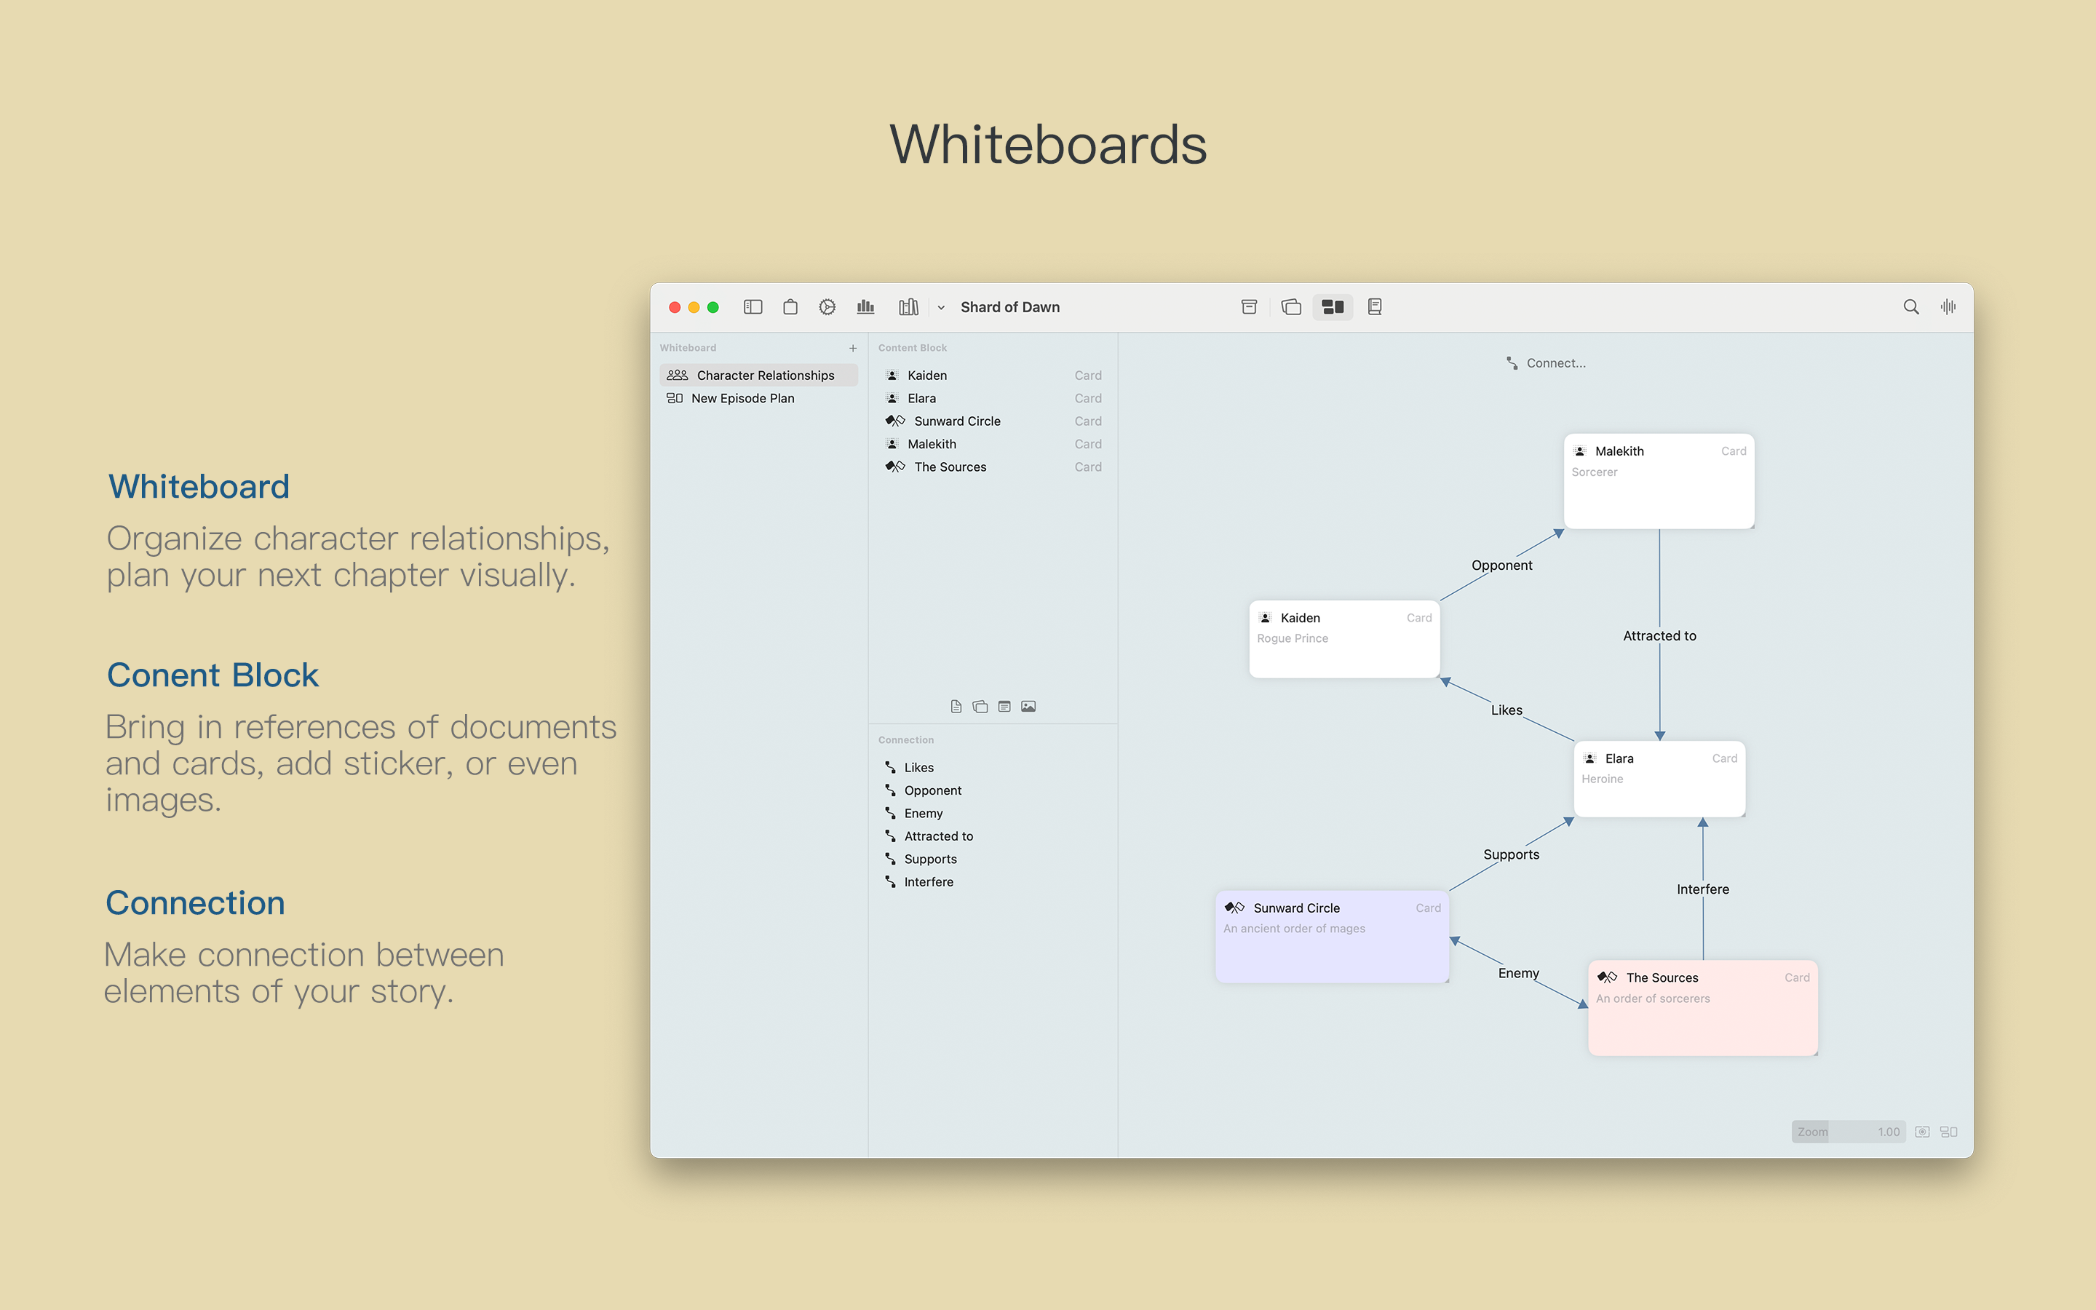Click the Likes connection label on canvas
This screenshot has height=1310, width=2096.
tap(1506, 710)
